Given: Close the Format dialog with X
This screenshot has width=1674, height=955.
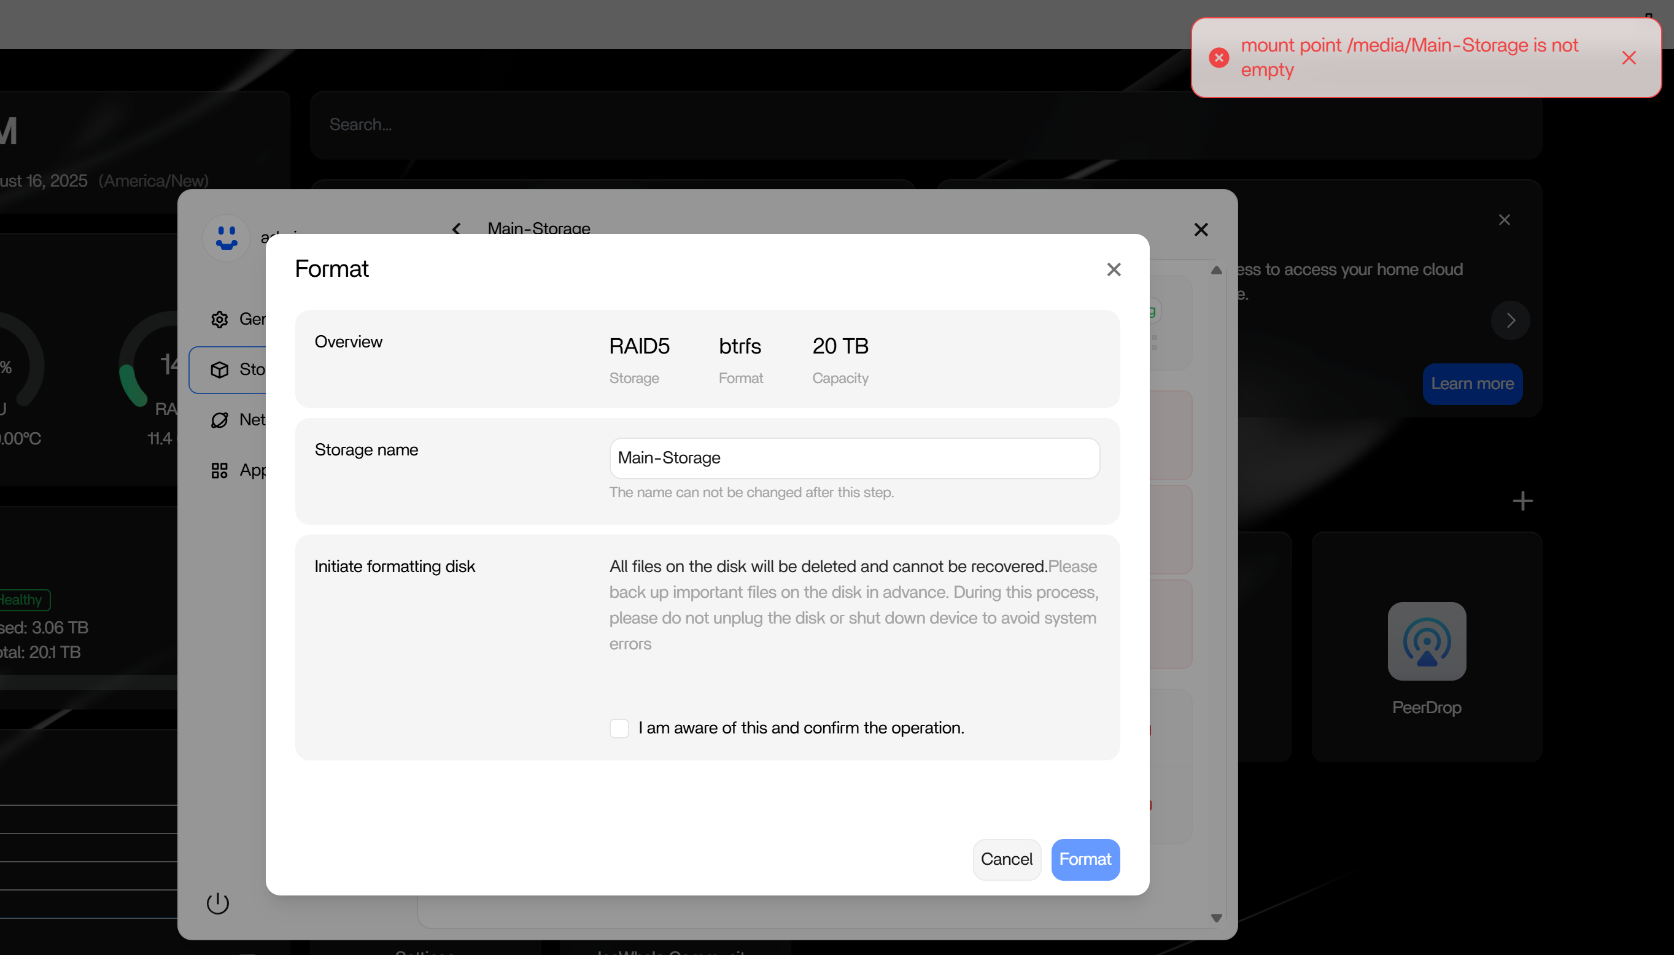Looking at the screenshot, I should [x=1113, y=269].
